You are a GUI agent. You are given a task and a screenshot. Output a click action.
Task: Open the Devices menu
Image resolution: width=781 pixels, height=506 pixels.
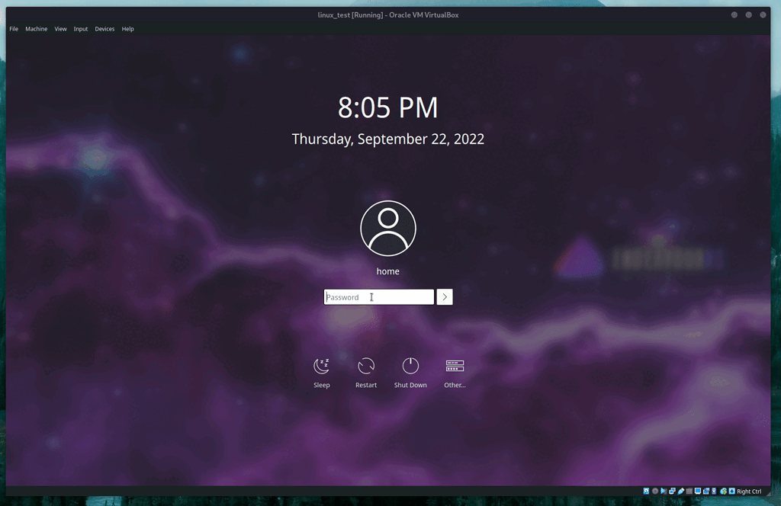point(104,28)
